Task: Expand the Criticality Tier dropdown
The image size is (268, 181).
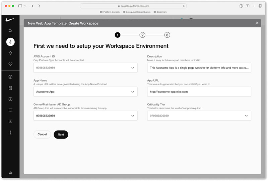Action: click(x=199, y=116)
